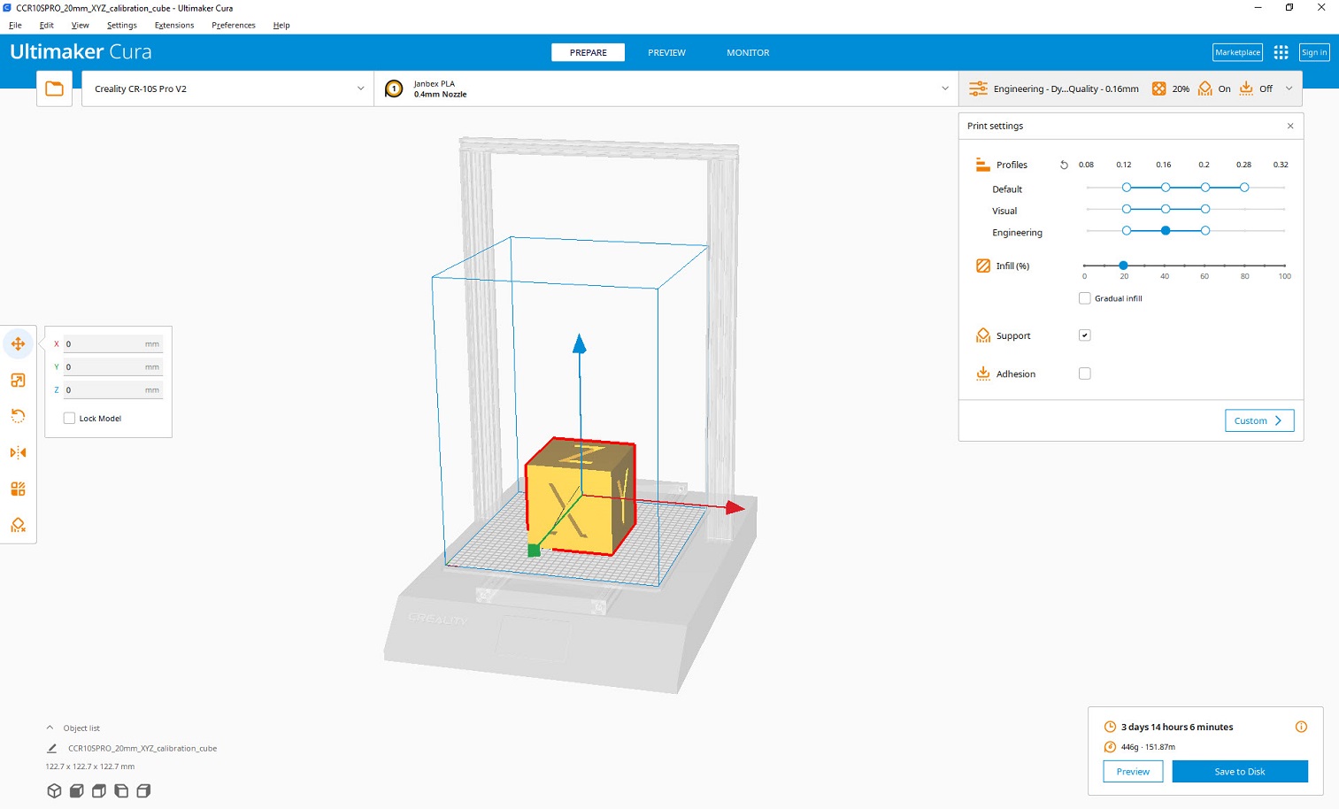Screen dimensions: 1339x809
Task: Switch to the MONITOR stage tab
Action: pos(748,52)
